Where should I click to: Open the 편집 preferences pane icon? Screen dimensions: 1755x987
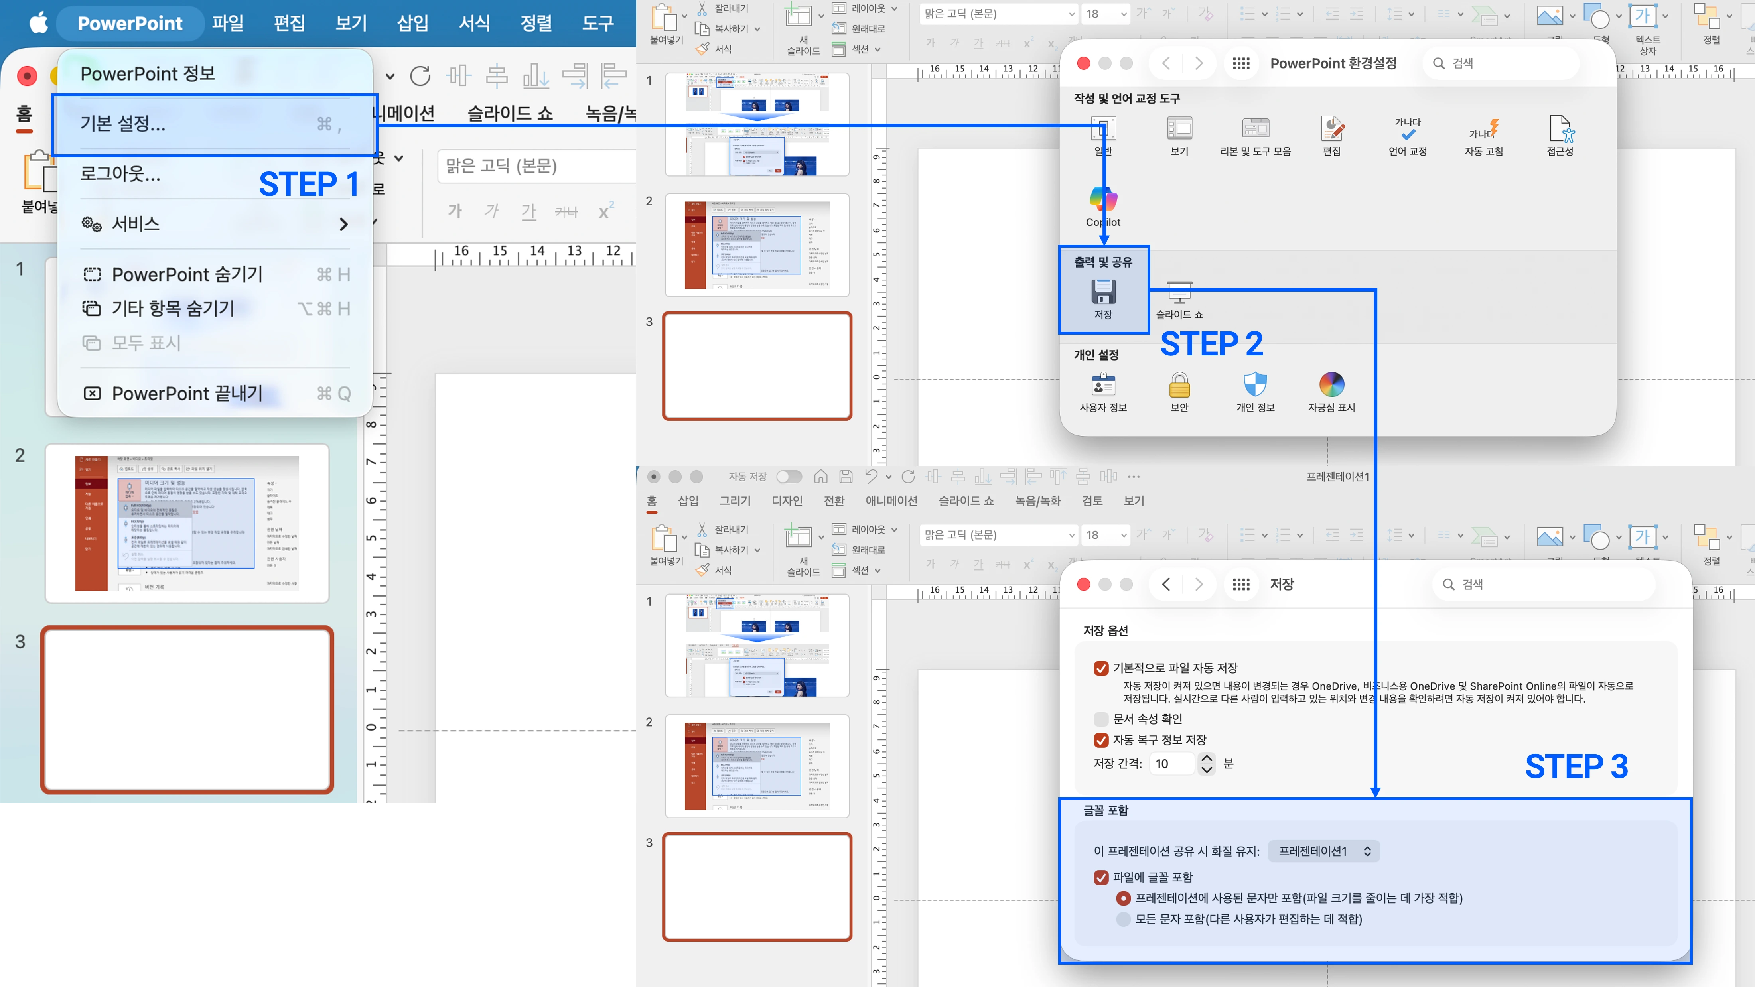[x=1332, y=129]
